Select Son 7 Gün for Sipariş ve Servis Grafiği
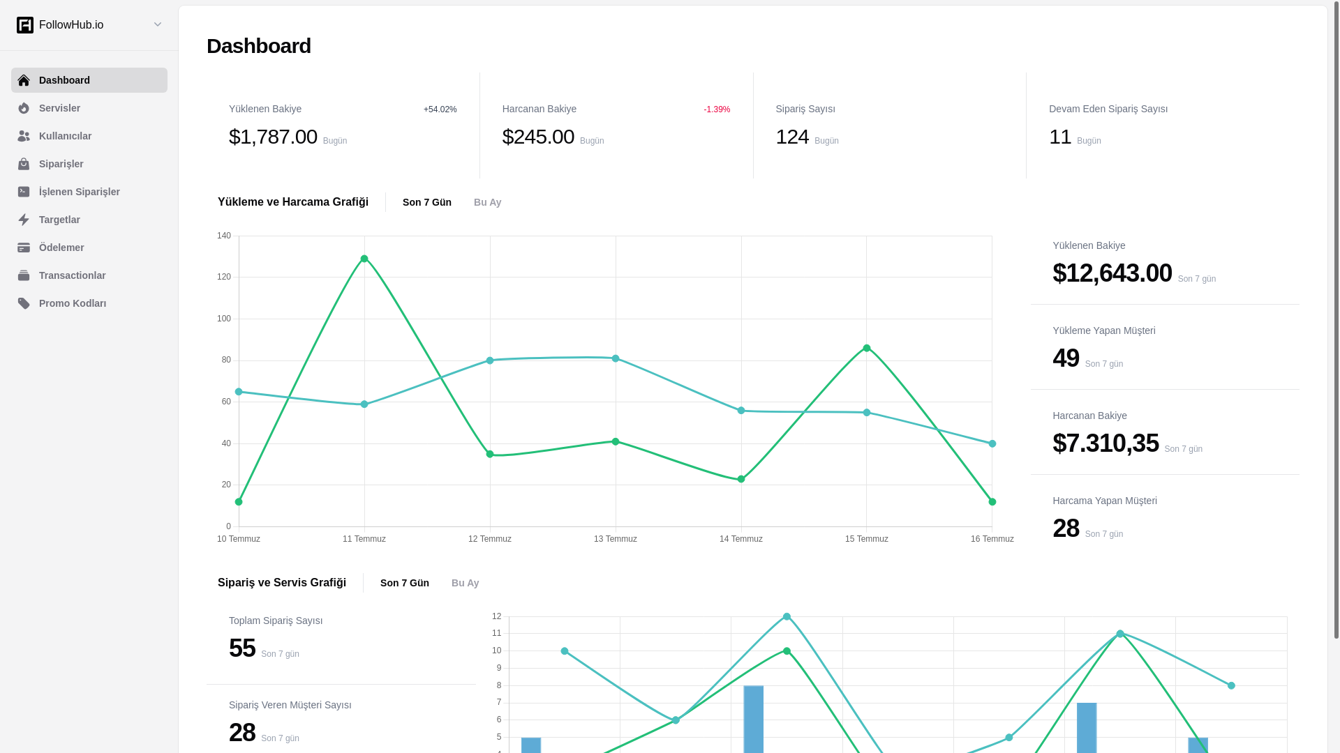 405,583
